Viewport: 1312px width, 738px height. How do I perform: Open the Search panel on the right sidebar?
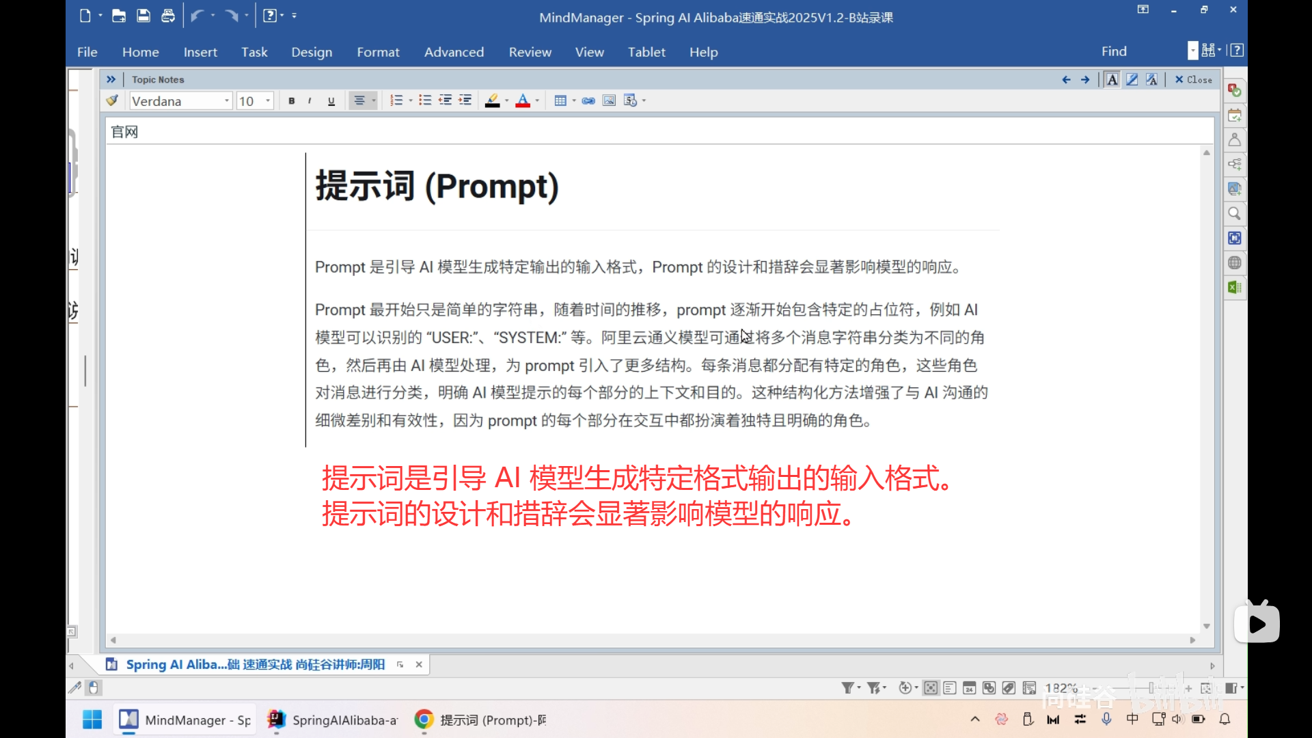(1234, 213)
